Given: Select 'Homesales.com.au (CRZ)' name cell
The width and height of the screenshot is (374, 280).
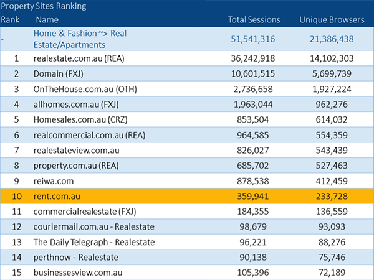Looking at the screenshot, I should point(80,119).
